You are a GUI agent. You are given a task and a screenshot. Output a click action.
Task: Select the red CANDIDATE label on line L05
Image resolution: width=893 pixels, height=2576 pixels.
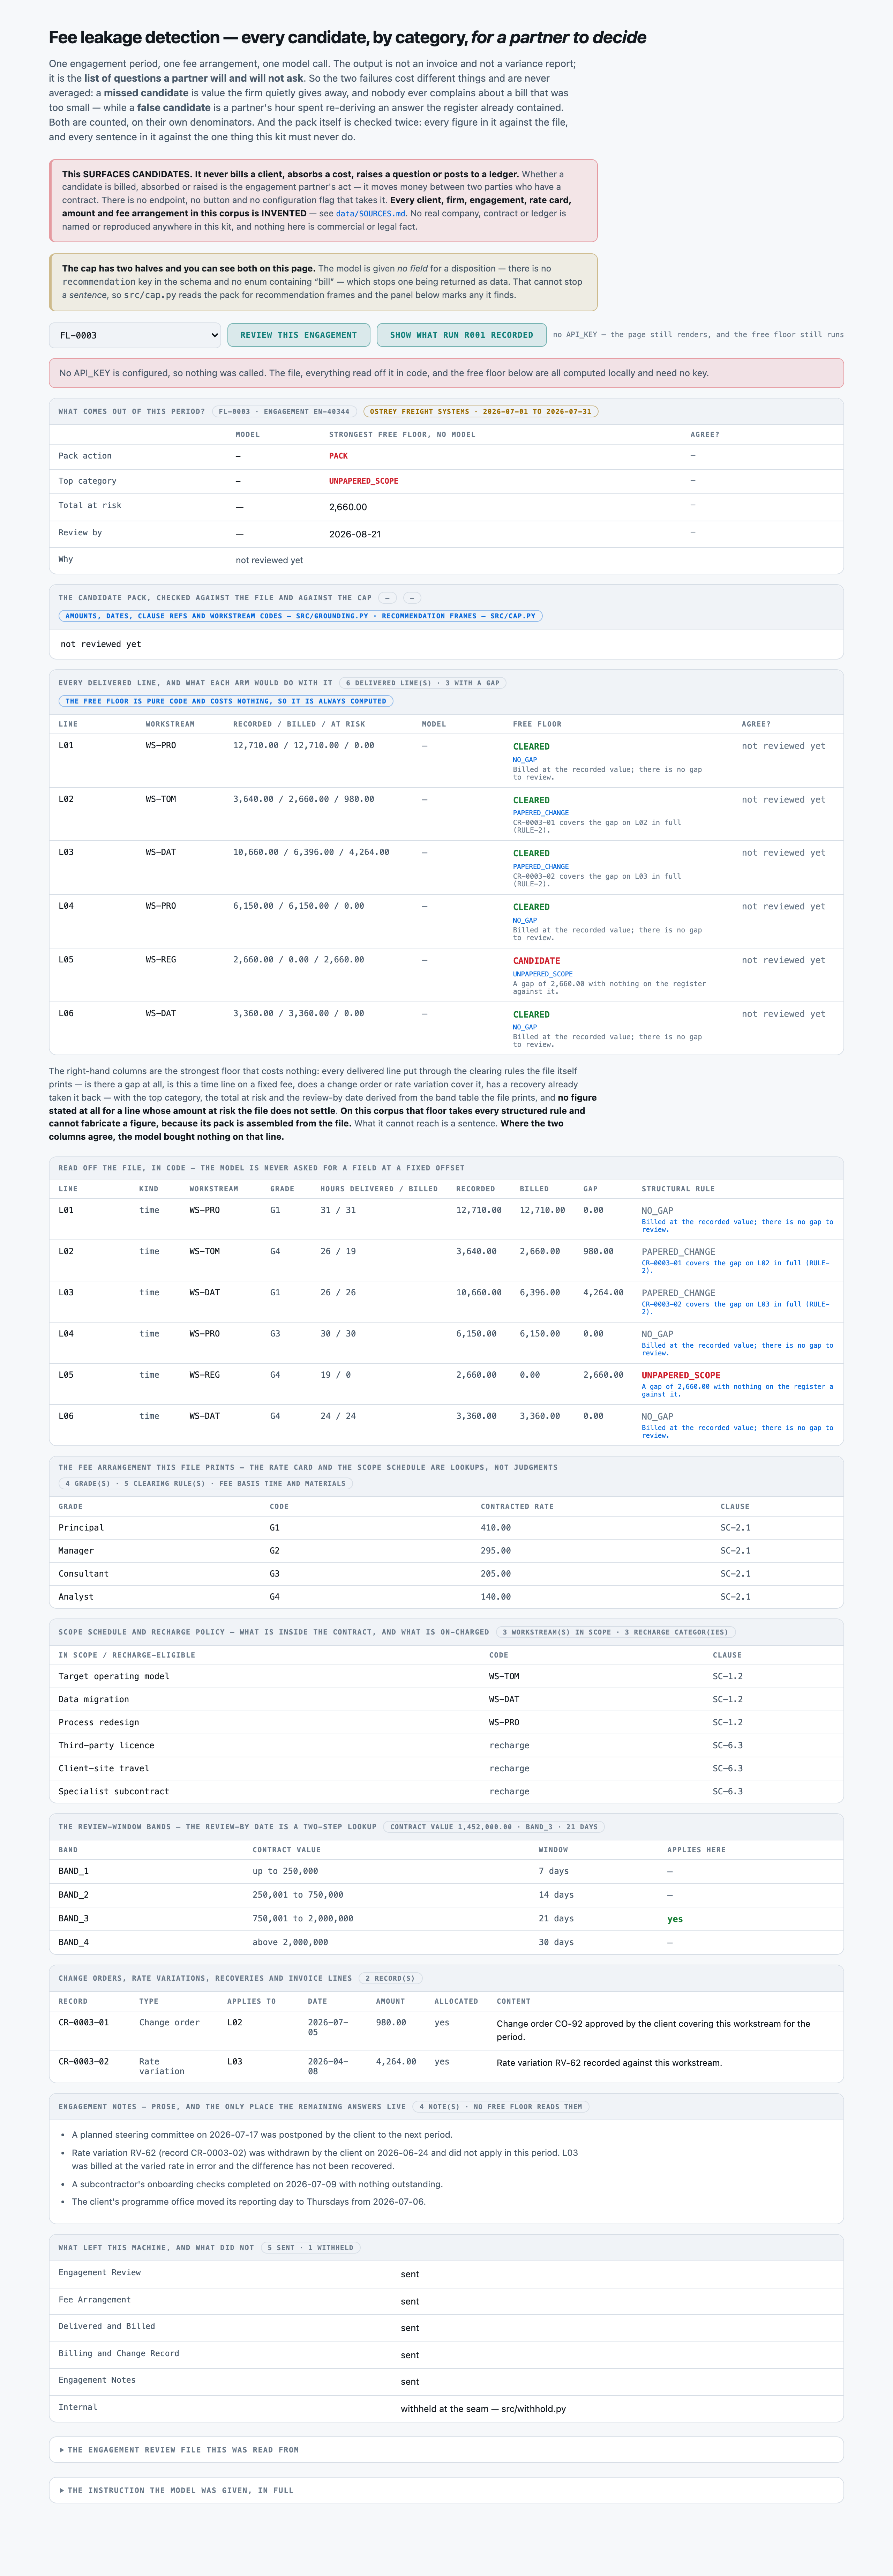pos(536,960)
